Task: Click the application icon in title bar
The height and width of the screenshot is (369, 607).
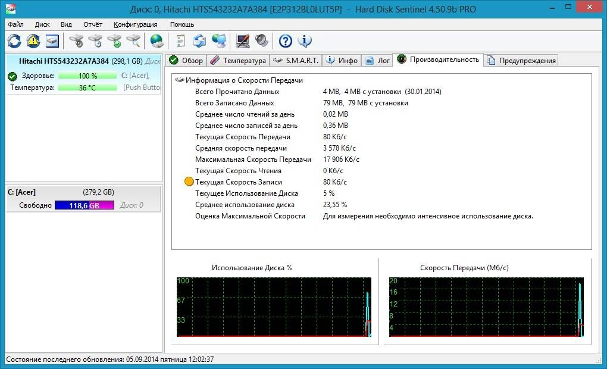Action: [11, 8]
